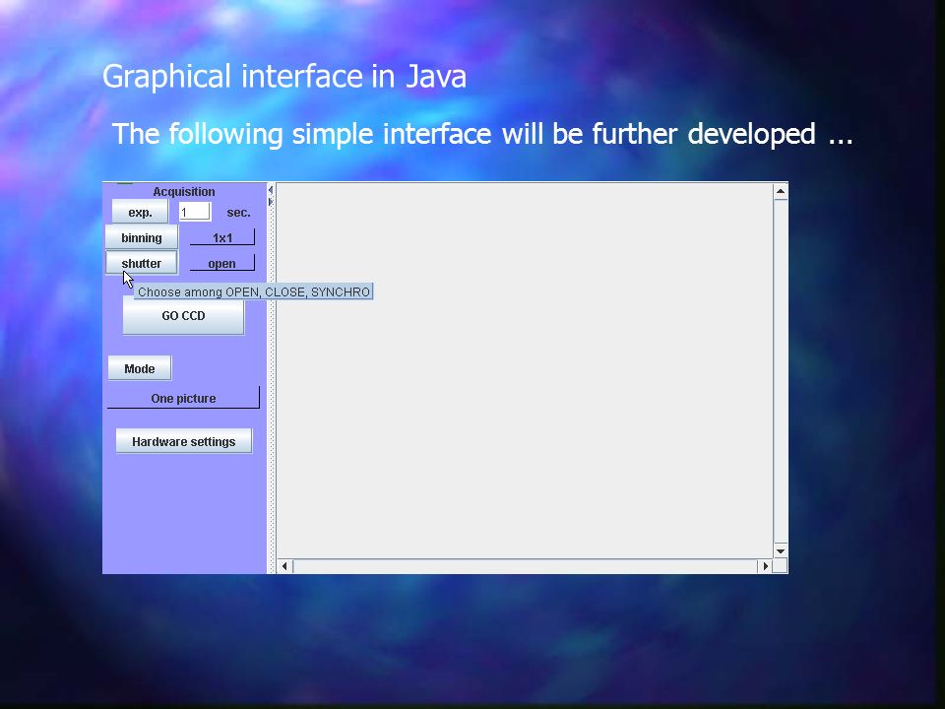Open the binning button options
The height and width of the screenshot is (709, 945).
click(x=142, y=237)
